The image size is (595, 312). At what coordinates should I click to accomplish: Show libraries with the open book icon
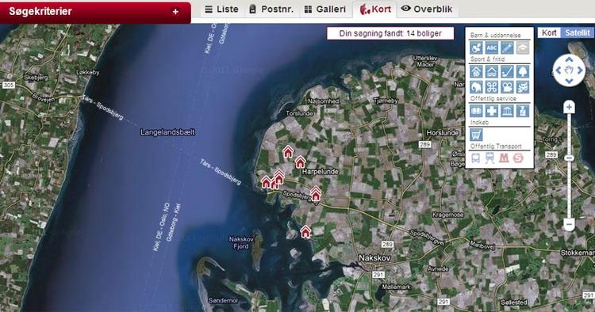476,111
